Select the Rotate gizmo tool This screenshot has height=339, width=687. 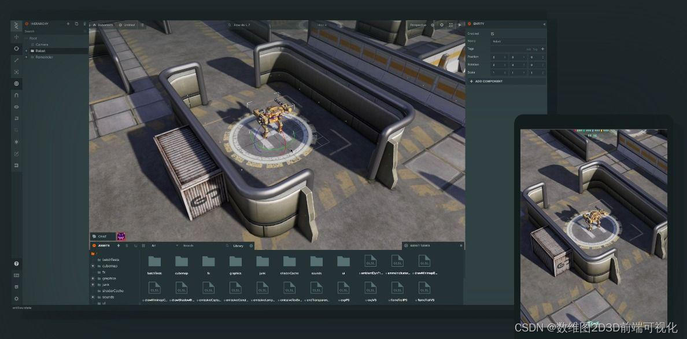pos(17,49)
